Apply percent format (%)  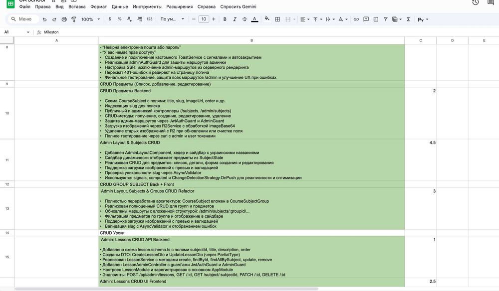tap(120, 19)
